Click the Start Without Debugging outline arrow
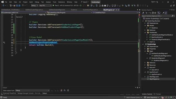 81,5
